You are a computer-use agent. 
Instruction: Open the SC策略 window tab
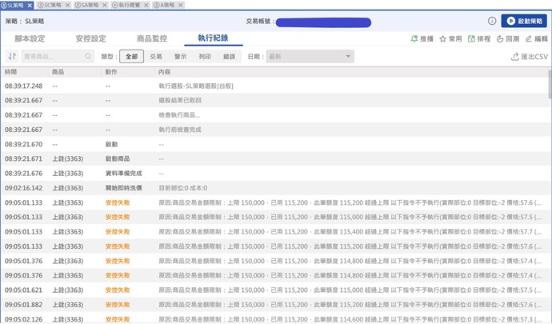pyautogui.click(x=54, y=5)
